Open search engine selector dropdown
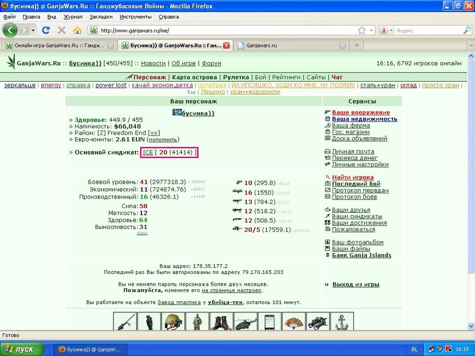Screen dimensions: 475x356 [x=391, y=30]
